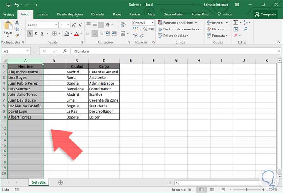The height and width of the screenshot is (193, 283).
Task: Apply cell borders
Action: [x=54, y=34]
